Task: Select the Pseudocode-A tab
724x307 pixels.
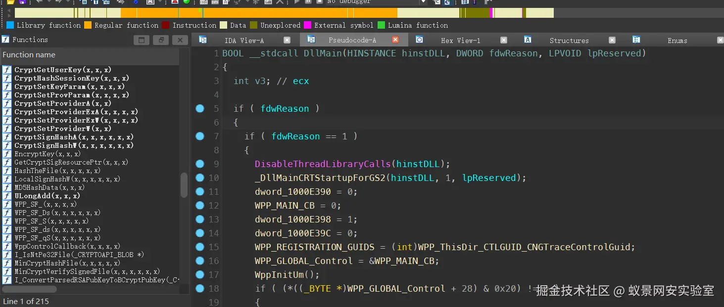Action: [x=352, y=41]
